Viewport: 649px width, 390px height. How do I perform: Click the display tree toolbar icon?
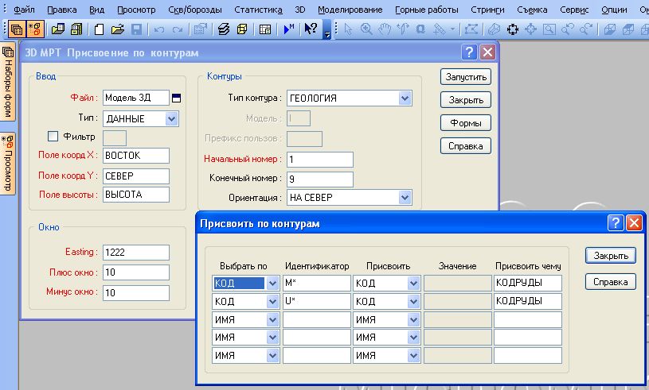tap(35, 29)
